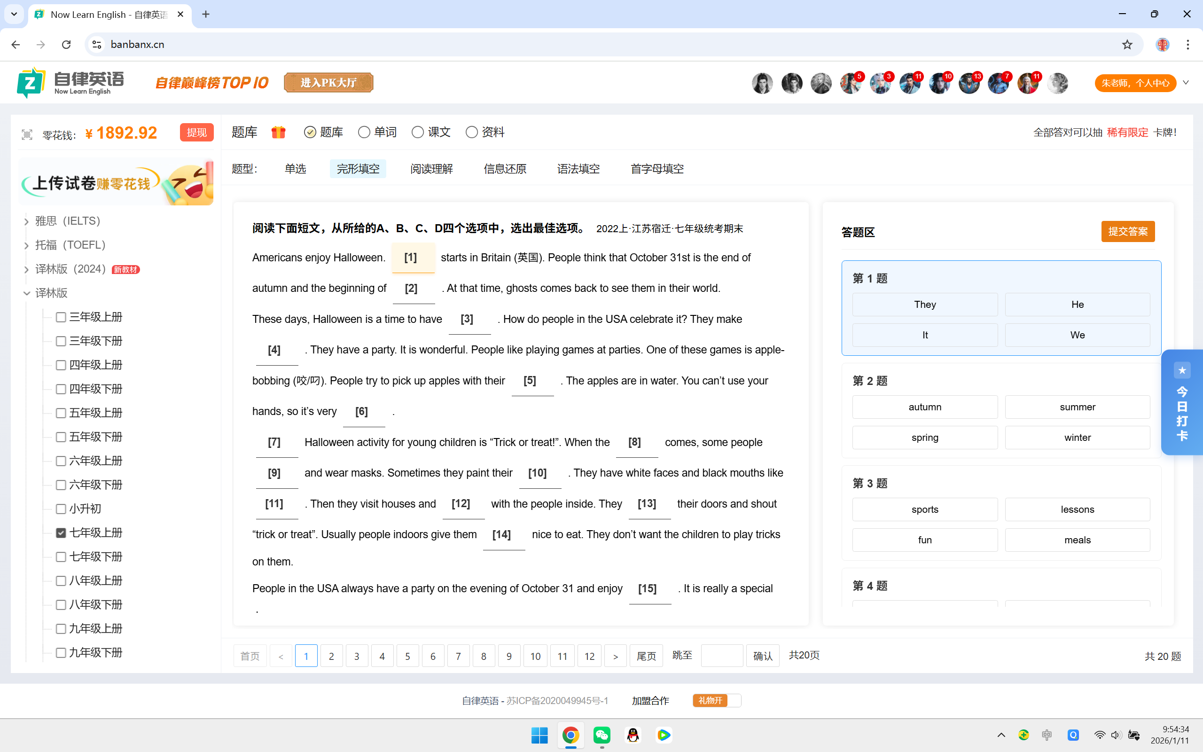This screenshot has height=752, width=1203.
Task: Click the 提交答案 button
Action: (1127, 231)
